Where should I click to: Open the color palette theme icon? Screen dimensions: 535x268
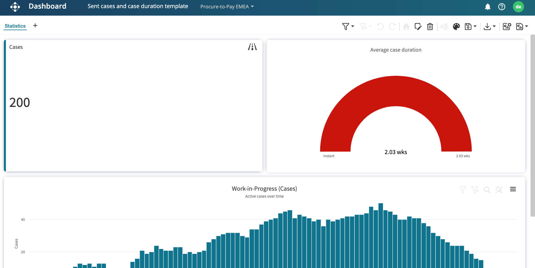click(x=456, y=27)
